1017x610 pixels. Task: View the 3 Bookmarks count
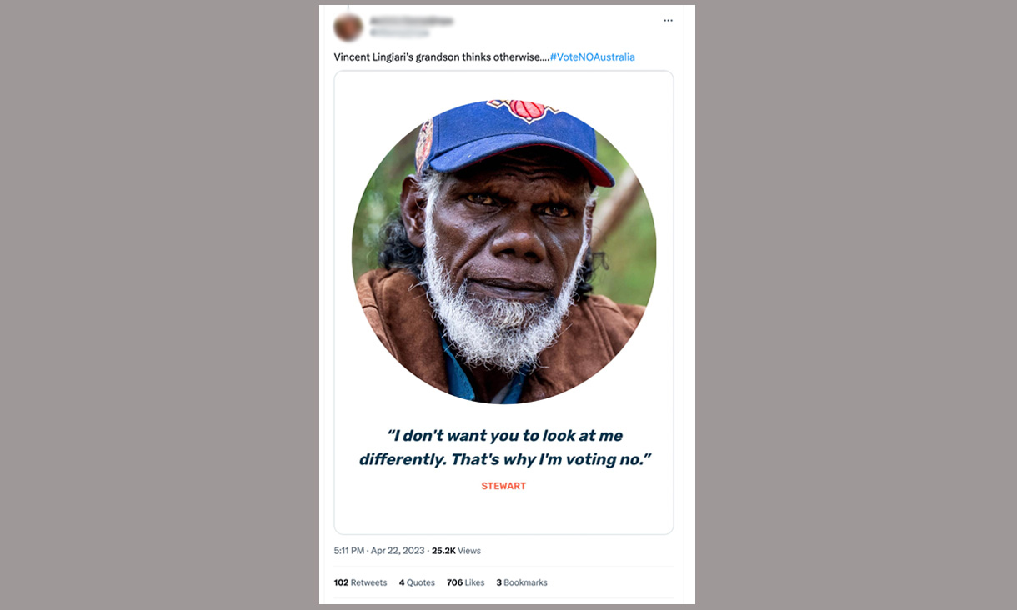[x=521, y=582]
